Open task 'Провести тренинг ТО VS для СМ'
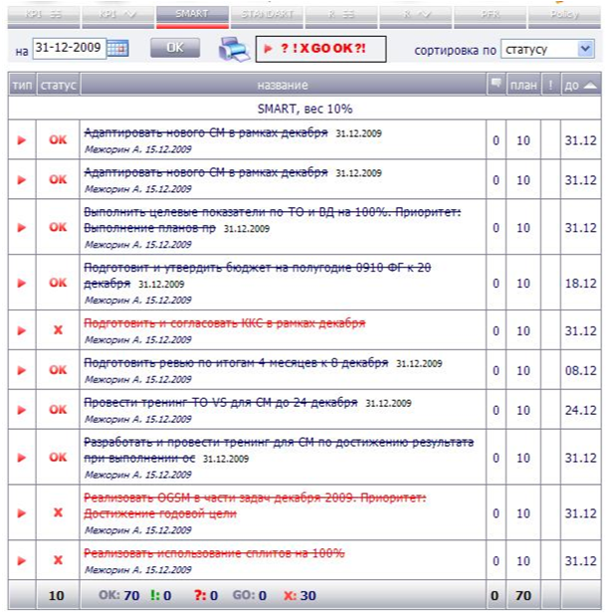608x614 pixels. coord(221,402)
